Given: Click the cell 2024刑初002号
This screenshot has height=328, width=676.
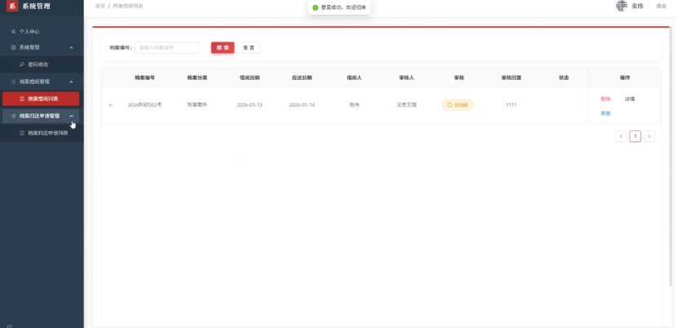Looking at the screenshot, I should pos(145,105).
